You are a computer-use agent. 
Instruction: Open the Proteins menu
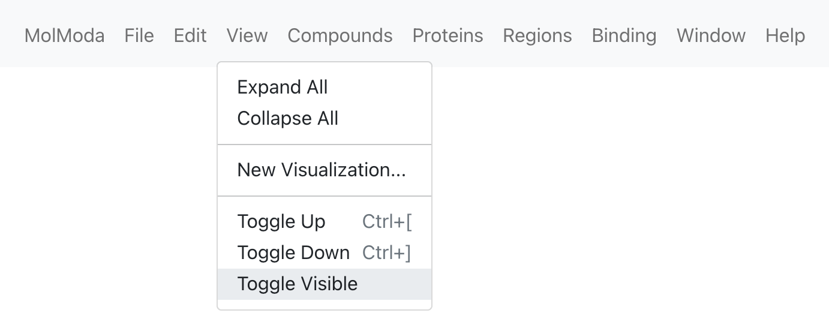pos(447,35)
